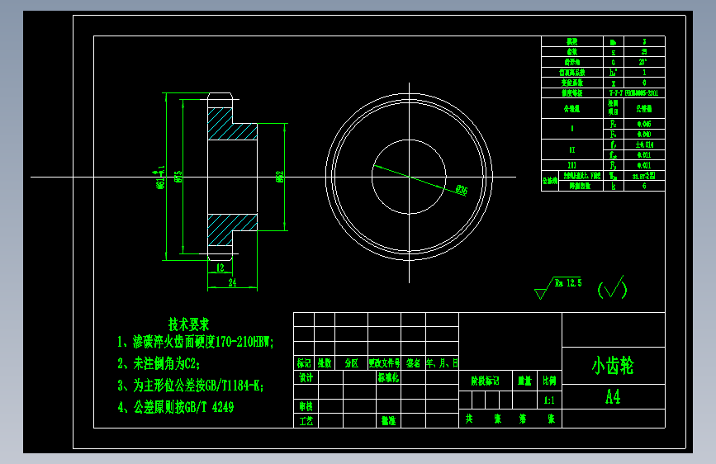
Task: Click the 20° pressure angle value
Action: 643,62
